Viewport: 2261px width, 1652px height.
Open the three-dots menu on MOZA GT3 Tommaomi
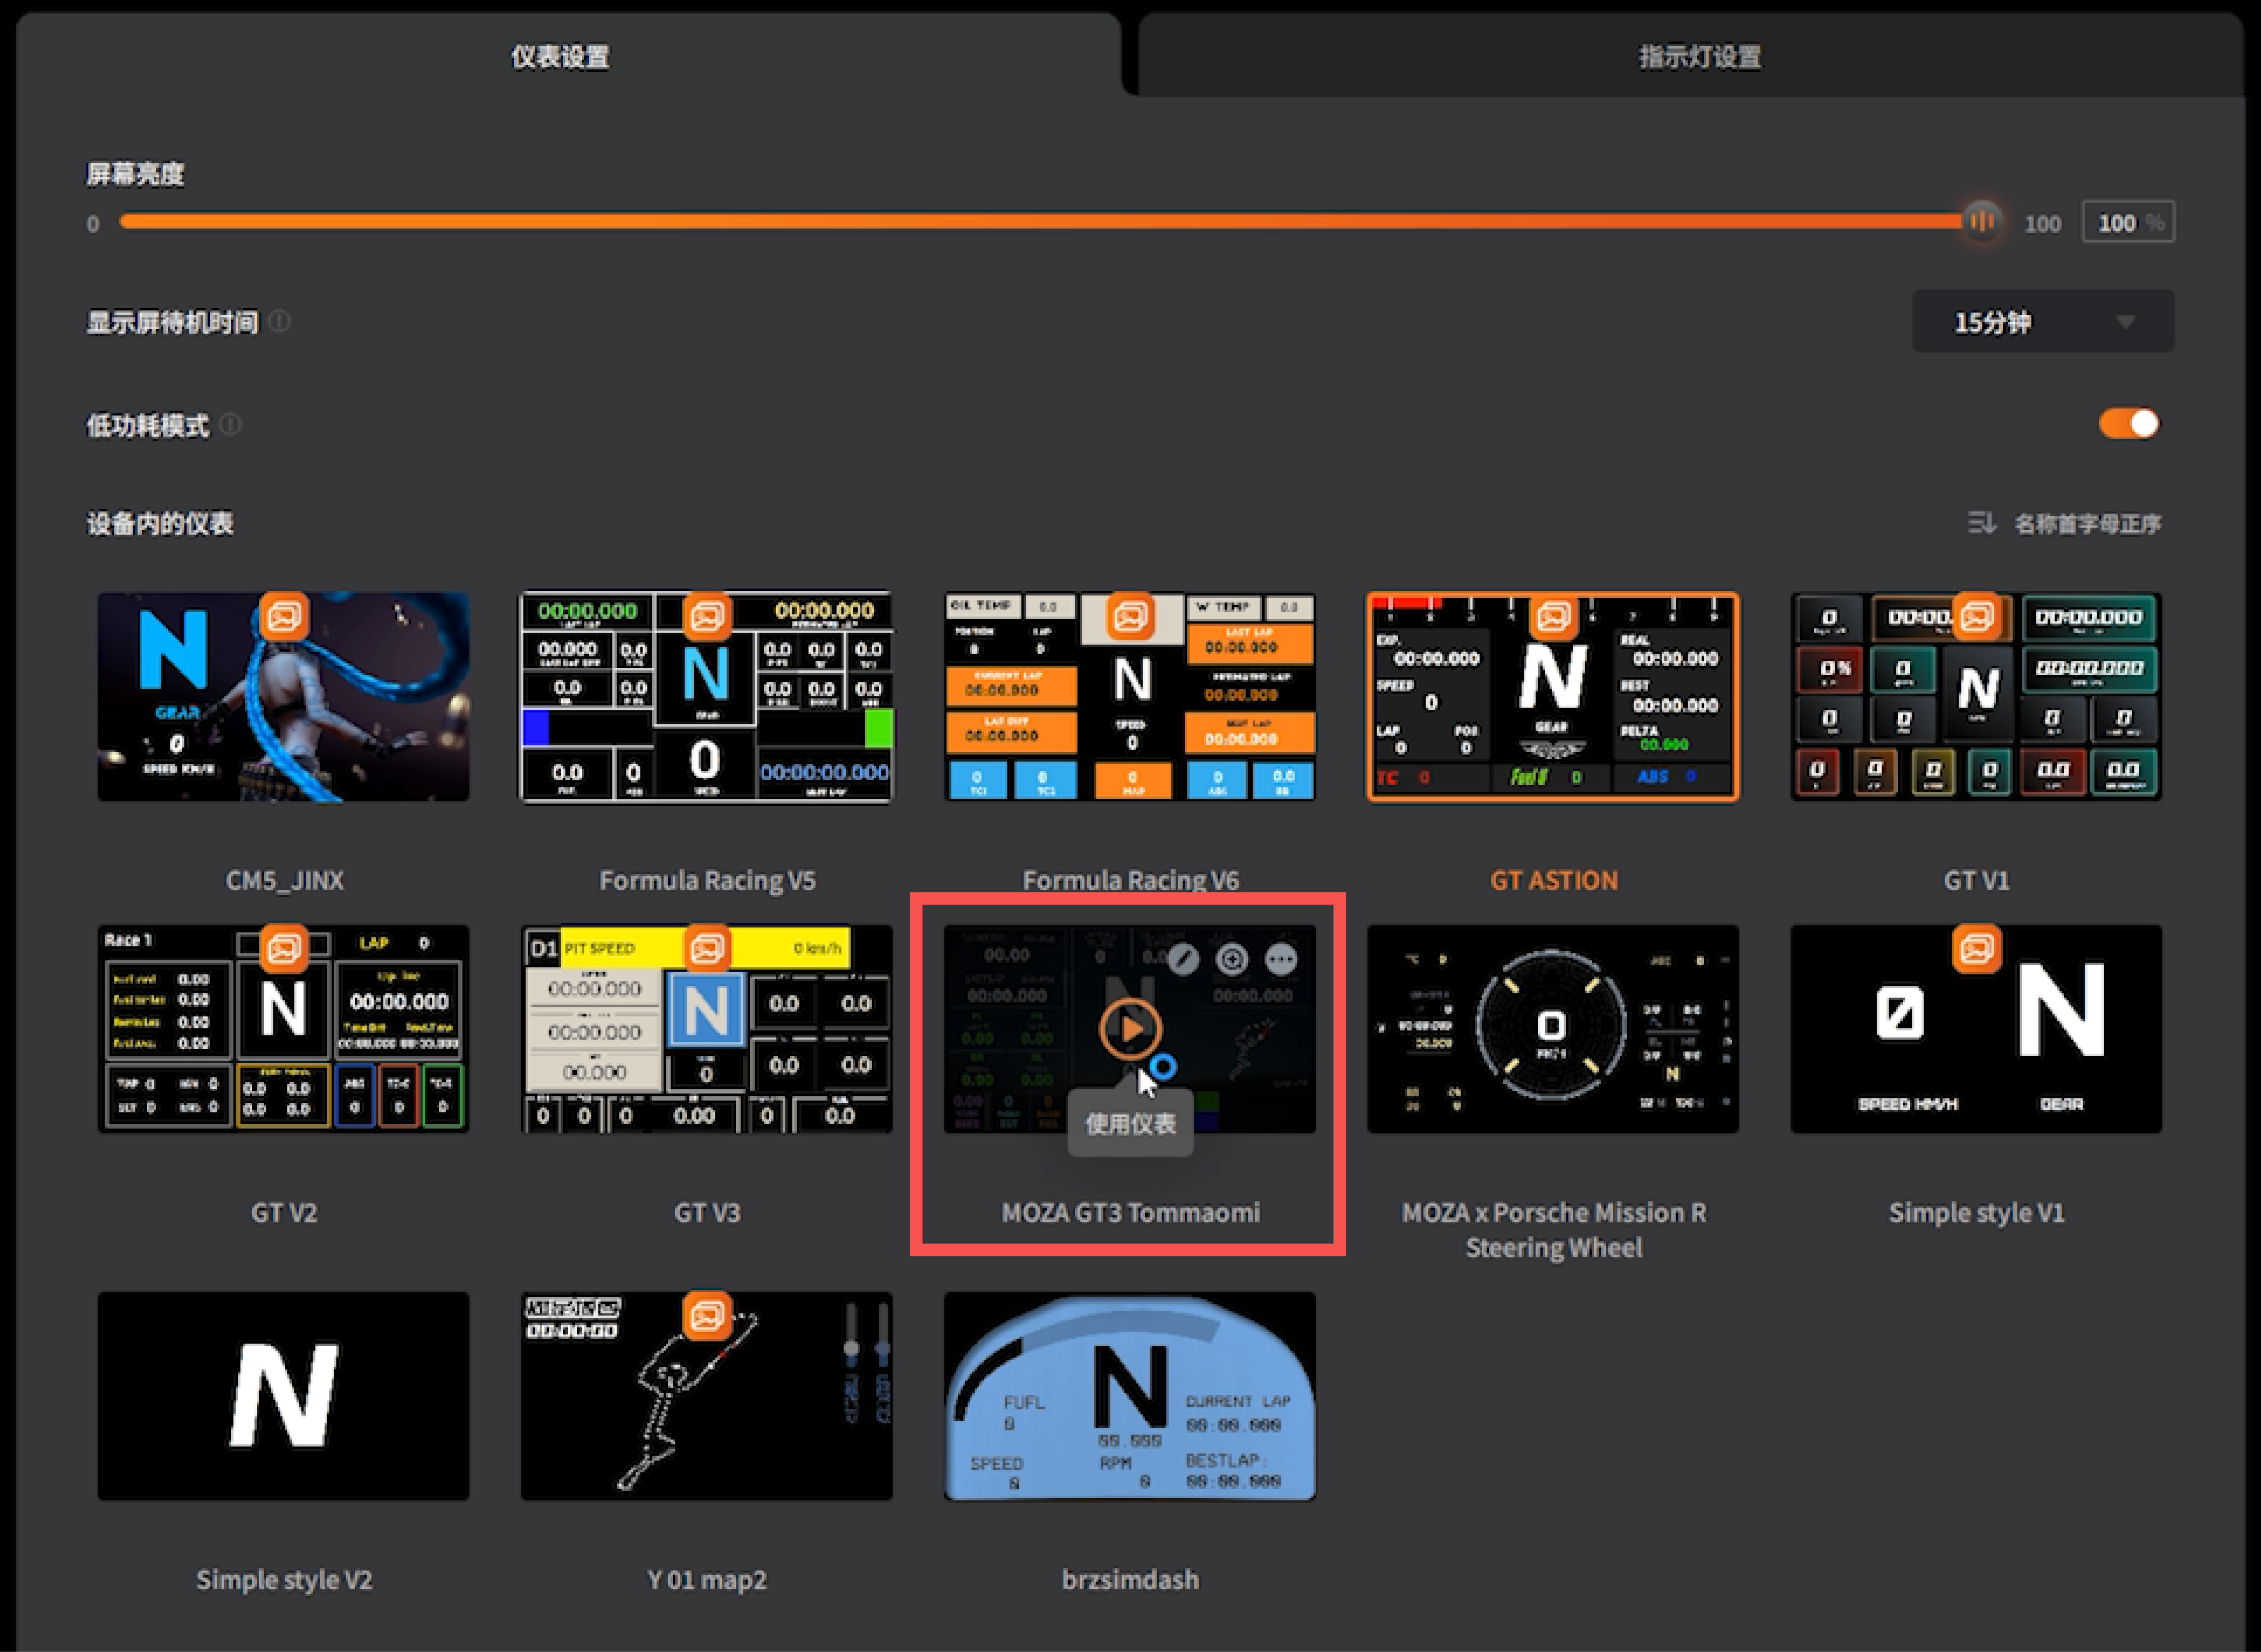point(1281,960)
